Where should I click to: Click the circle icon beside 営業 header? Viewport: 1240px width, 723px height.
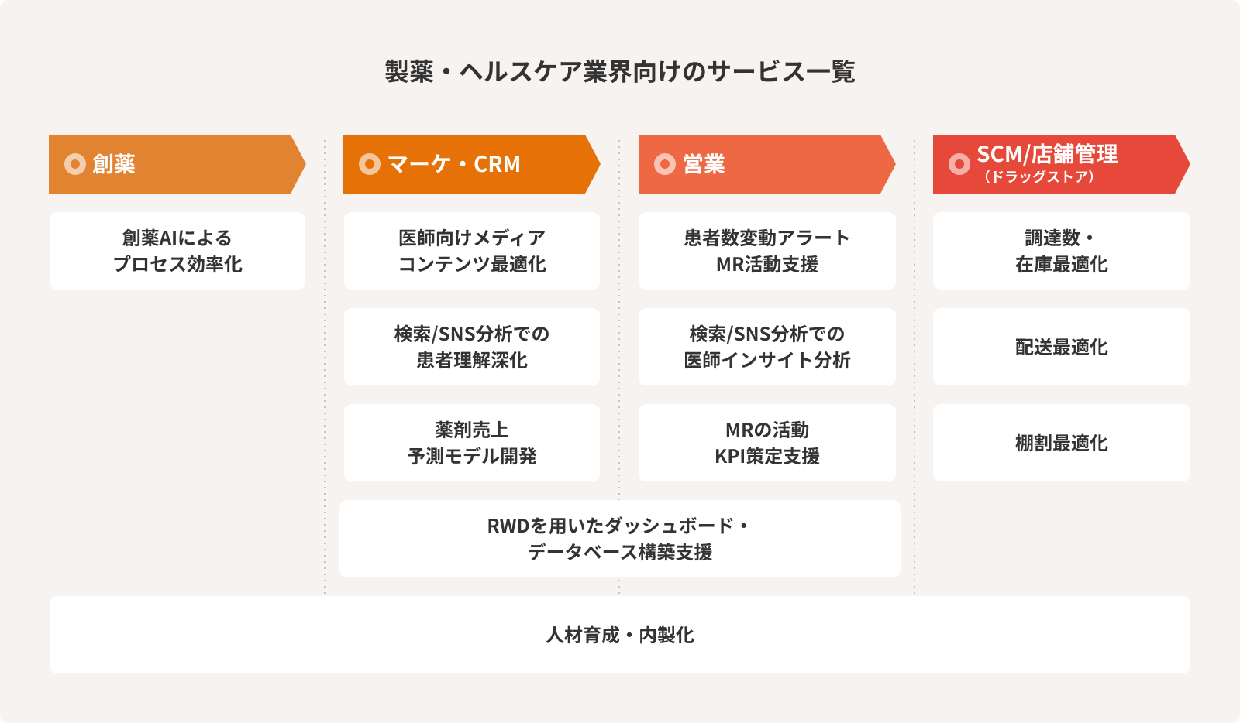665,164
